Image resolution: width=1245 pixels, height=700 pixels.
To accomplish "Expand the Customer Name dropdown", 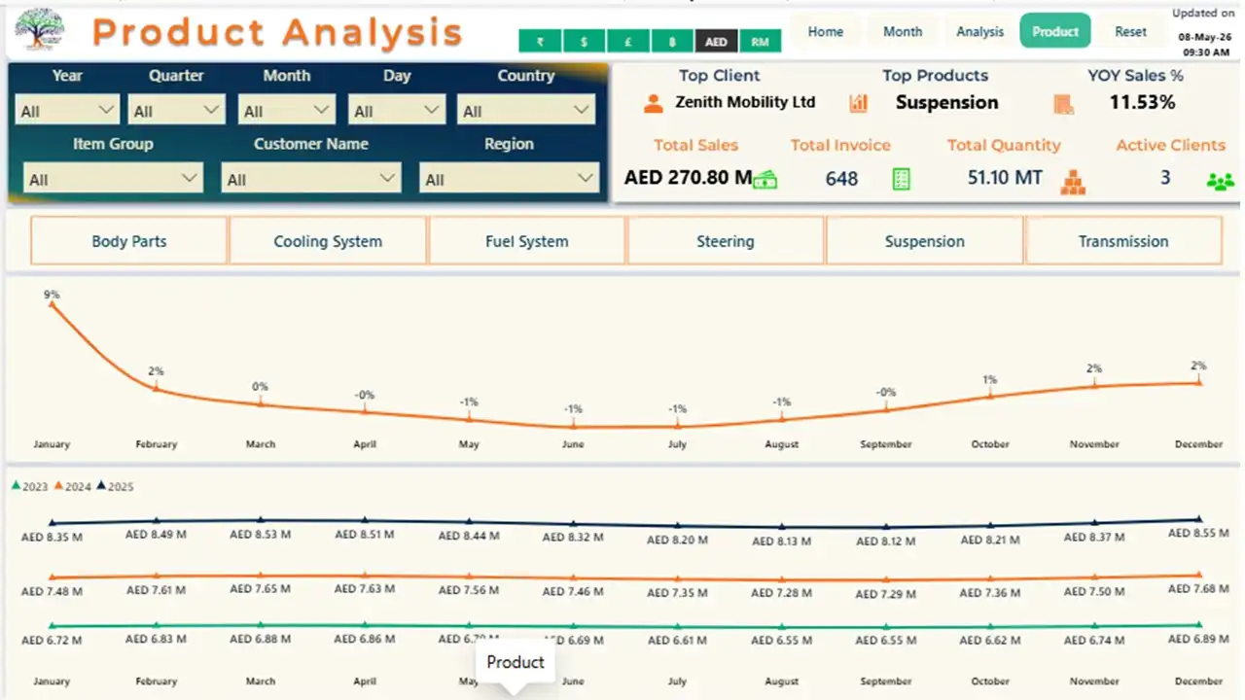I will coord(310,179).
